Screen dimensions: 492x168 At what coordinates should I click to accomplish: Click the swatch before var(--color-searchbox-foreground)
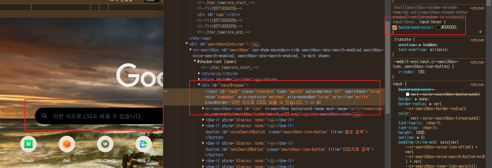[x=408, y=118]
